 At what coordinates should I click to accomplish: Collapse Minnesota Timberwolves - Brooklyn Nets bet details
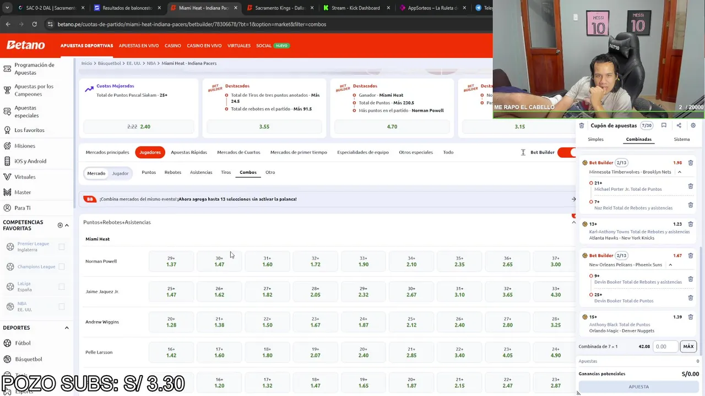679,172
